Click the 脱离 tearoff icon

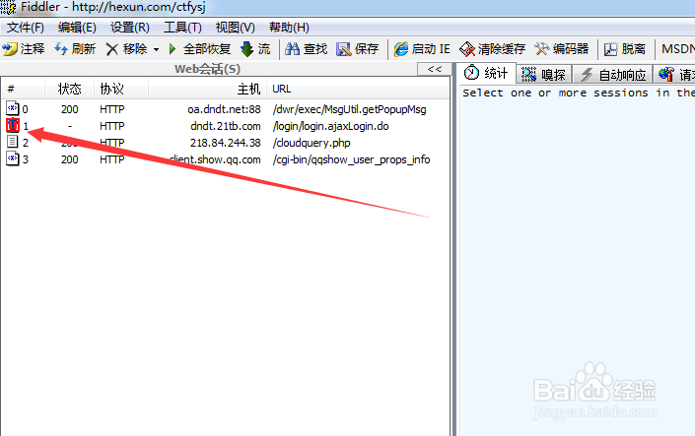point(611,48)
